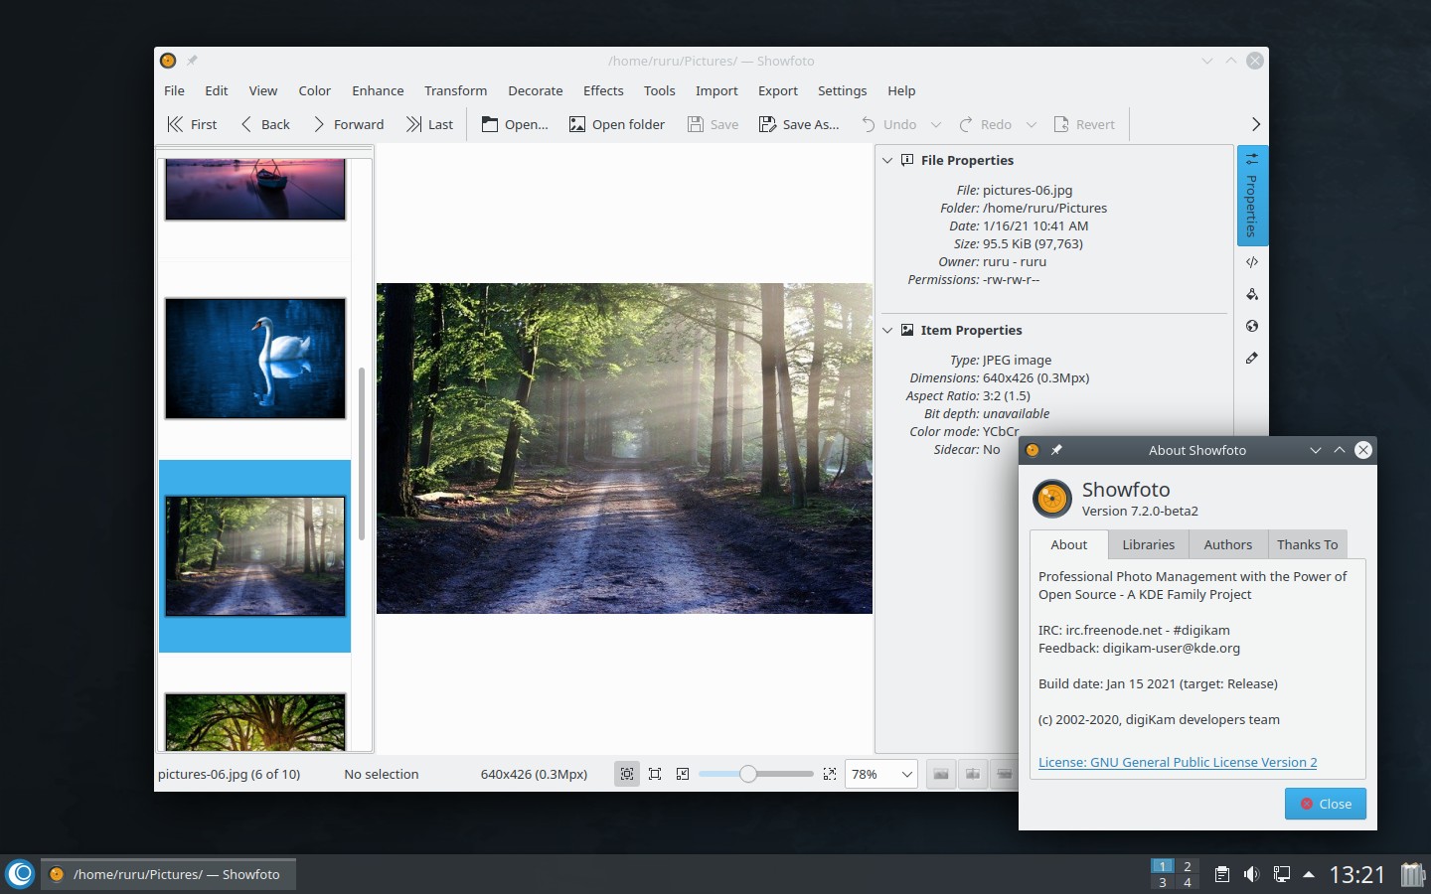Select the swan thumbnail in the thumbbar
The image size is (1431, 894).
[x=255, y=358]
